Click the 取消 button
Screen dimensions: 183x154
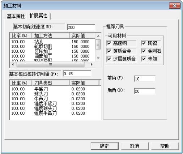tap(135, 146)
